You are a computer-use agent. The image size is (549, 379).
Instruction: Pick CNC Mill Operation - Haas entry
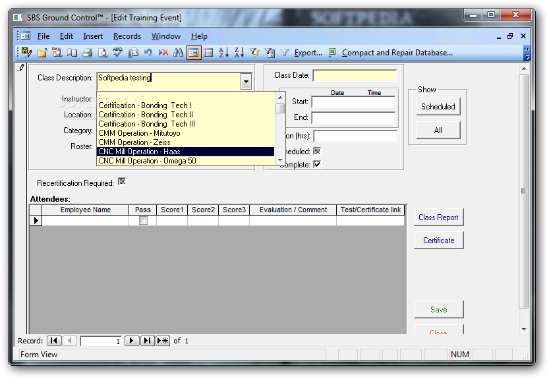186,152
